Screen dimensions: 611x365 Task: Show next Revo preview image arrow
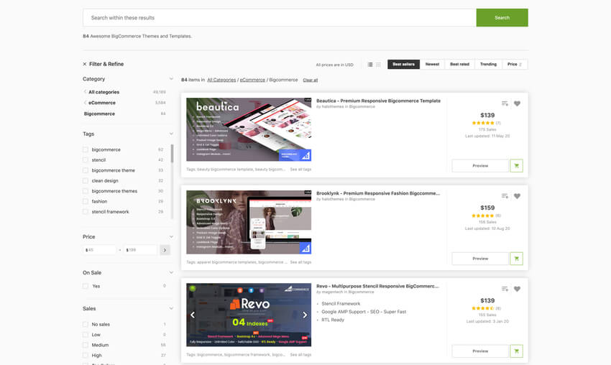(305, 315)
